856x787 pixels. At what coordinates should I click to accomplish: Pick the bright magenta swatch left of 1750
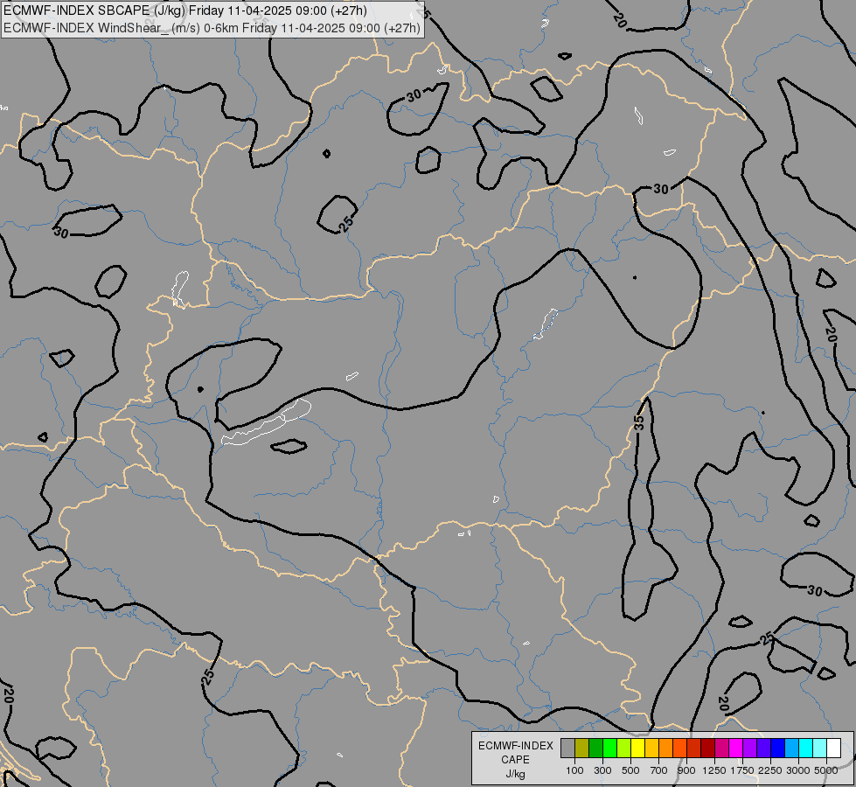pos(735,749)
